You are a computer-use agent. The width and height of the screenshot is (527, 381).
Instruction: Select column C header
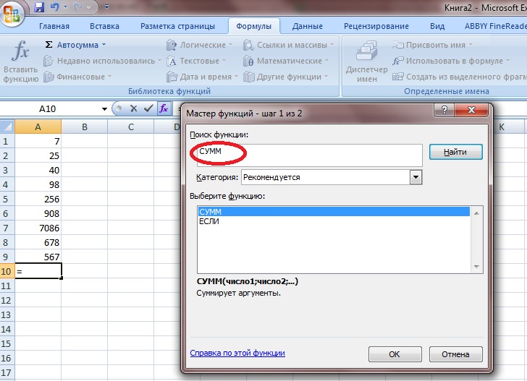coord(131,127)
